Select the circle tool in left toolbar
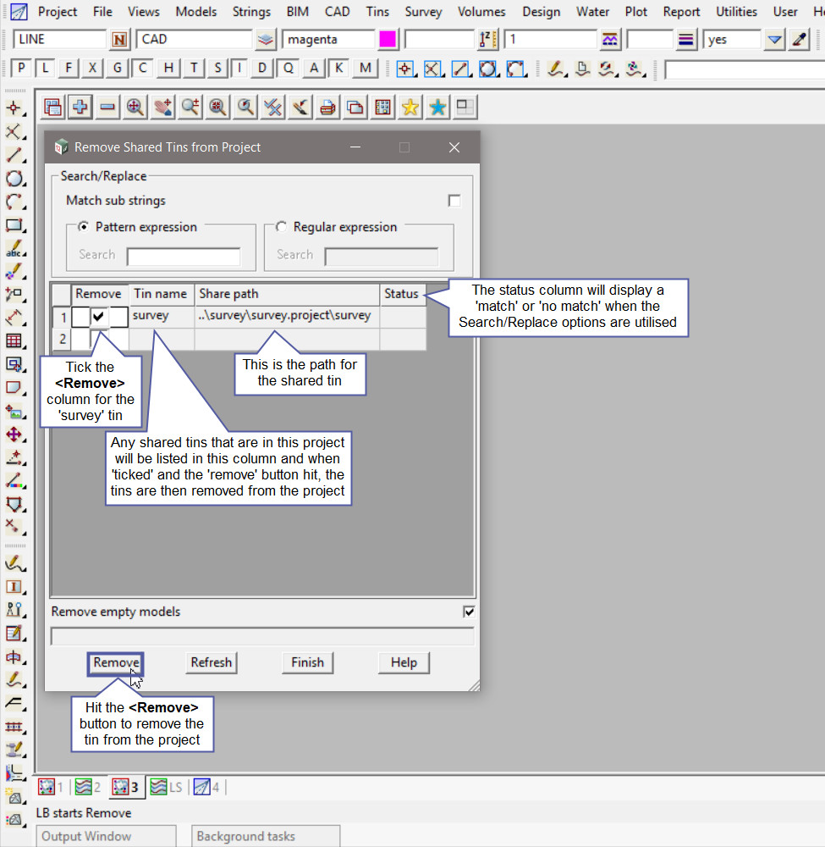The image size is (825, 847). coord(14,179)
